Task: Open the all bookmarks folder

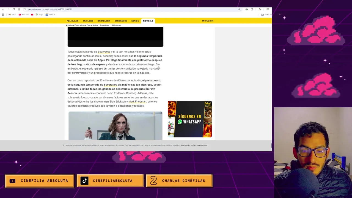Action: pyautogui.click(x=266, y=15)
